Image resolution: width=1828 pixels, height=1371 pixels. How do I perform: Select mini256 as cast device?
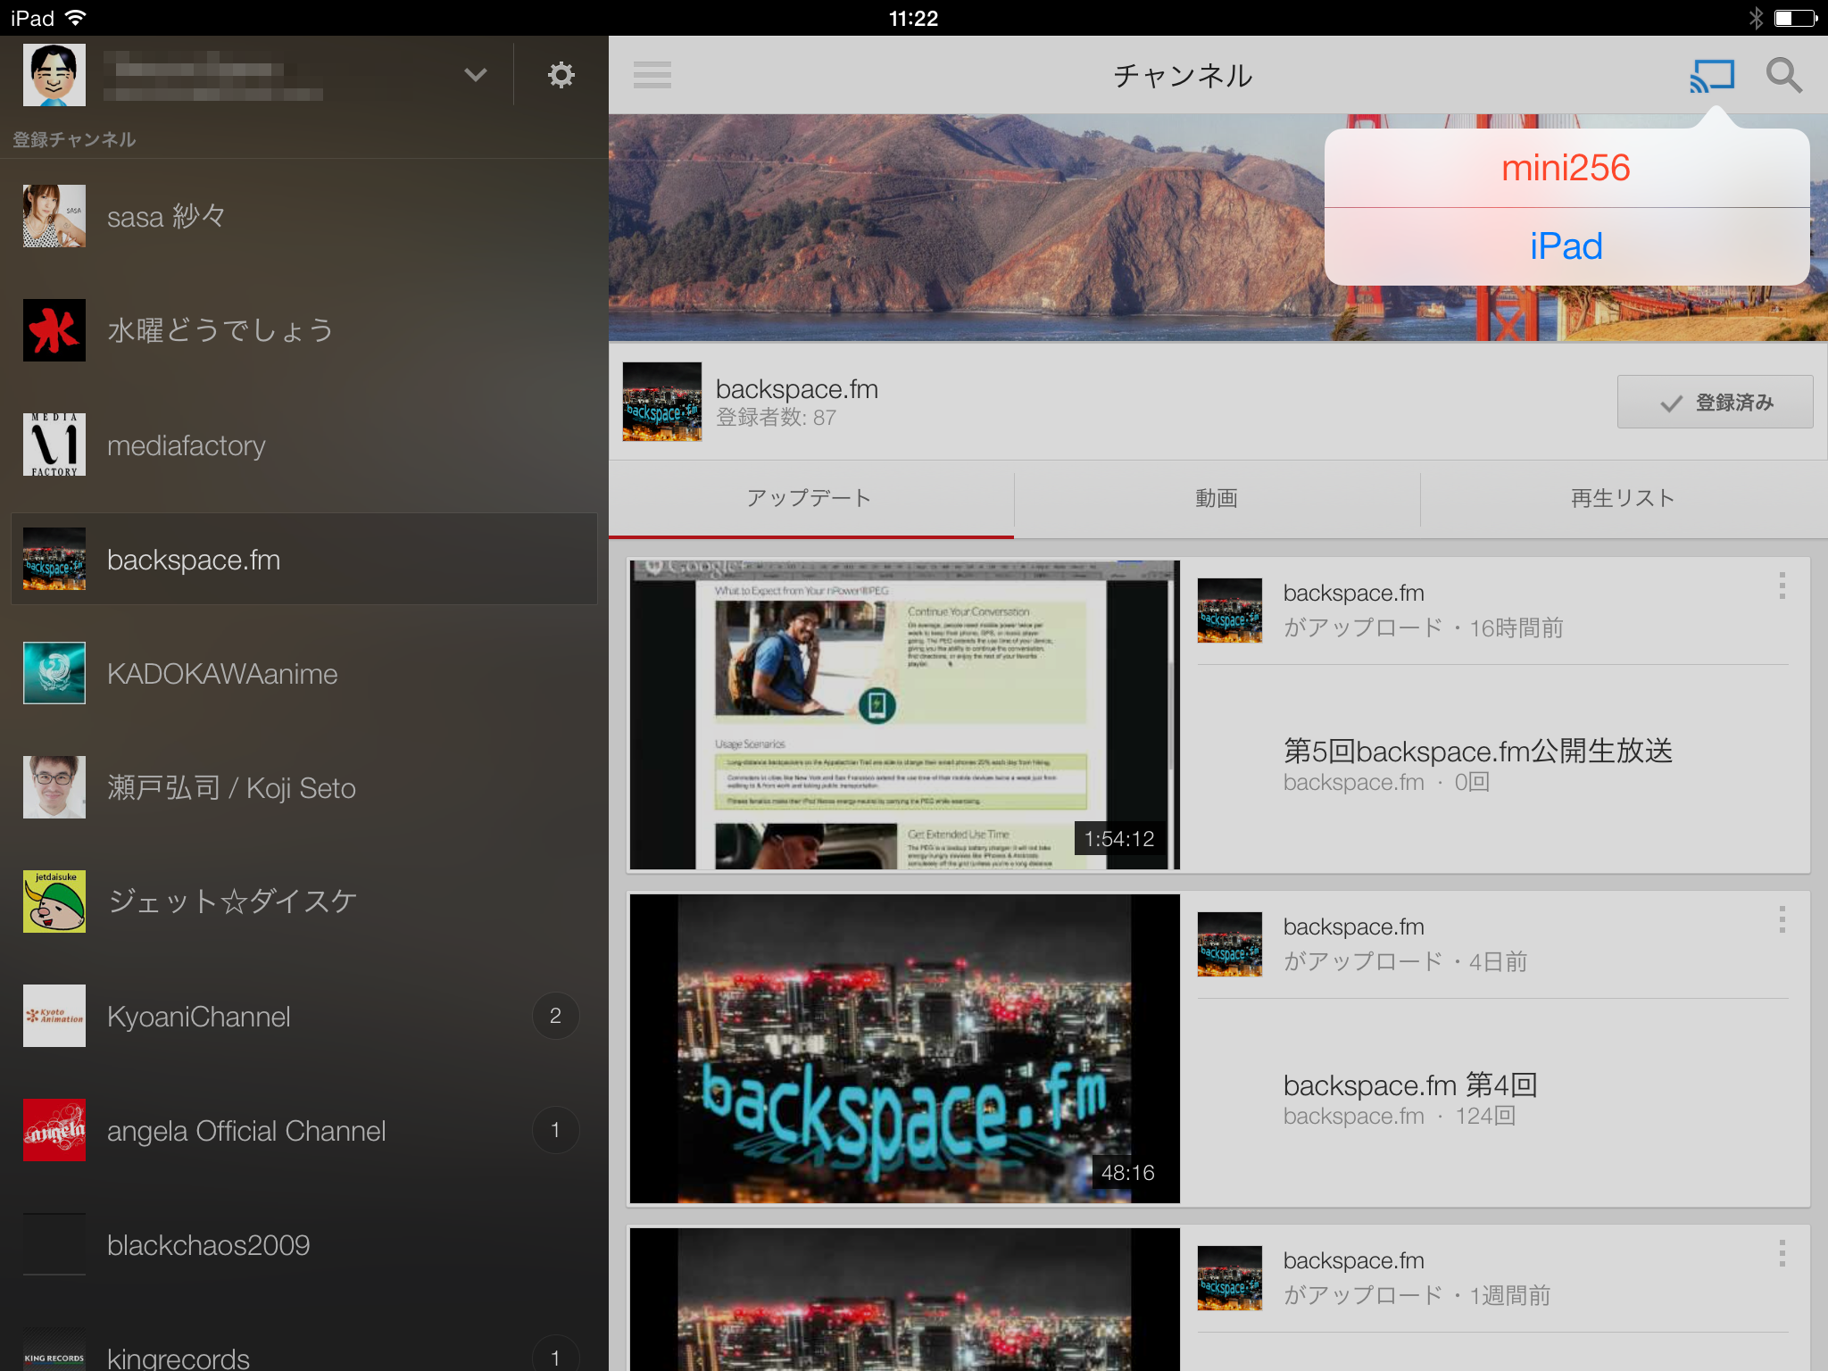click(1566, 168)
